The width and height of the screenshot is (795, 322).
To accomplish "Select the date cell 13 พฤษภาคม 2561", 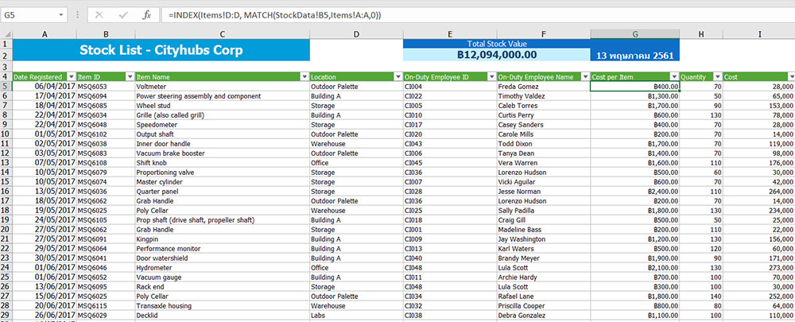I will click(x=634, y=56).
